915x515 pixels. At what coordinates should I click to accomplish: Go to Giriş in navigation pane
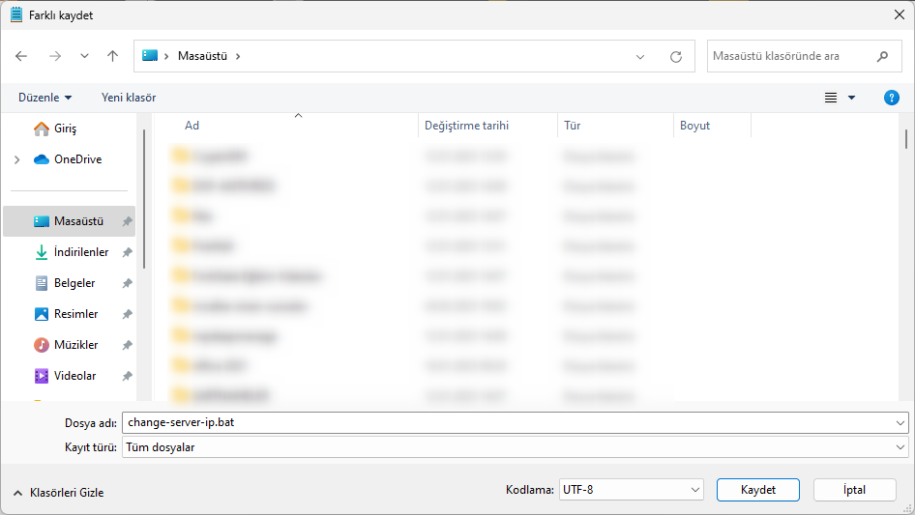click(x=65, y=129)
